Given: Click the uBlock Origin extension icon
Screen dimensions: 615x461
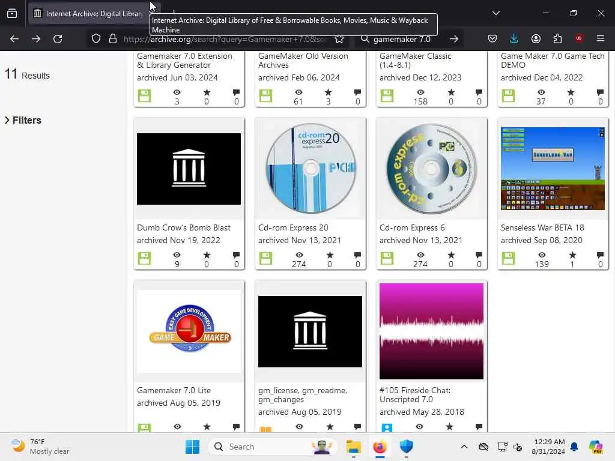Looking at the screenshot, I should click(x=579, y=38).
